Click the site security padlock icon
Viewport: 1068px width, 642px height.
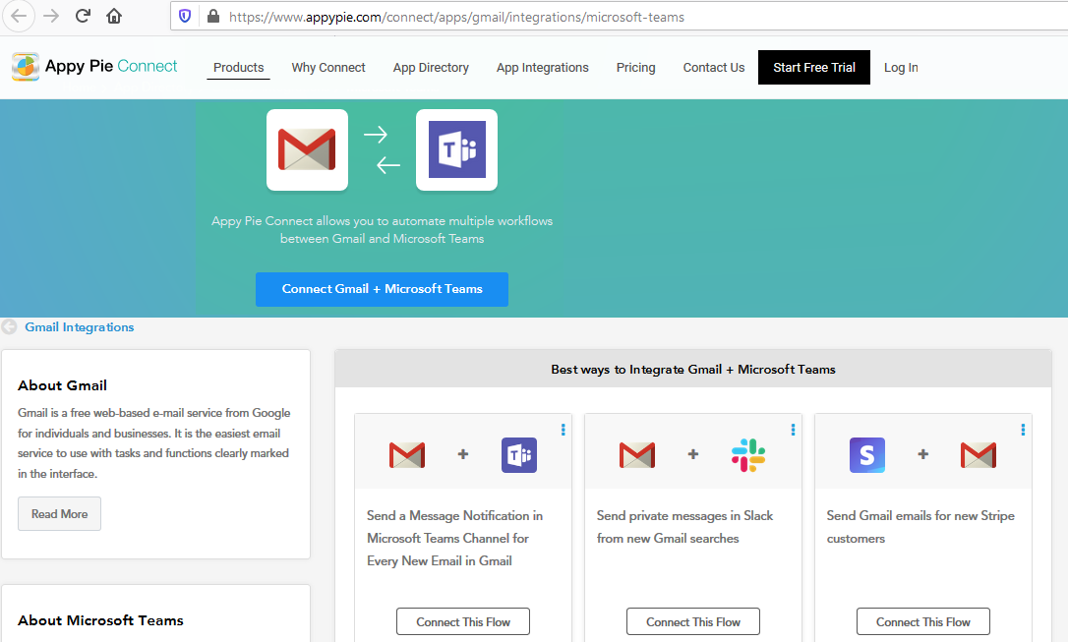[x=213, y=17]
